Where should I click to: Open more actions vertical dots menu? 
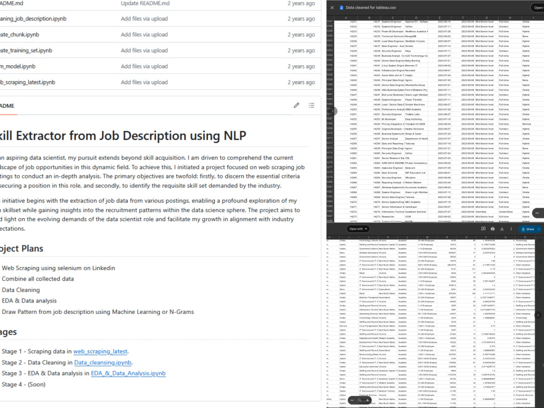tap(511, 229)
